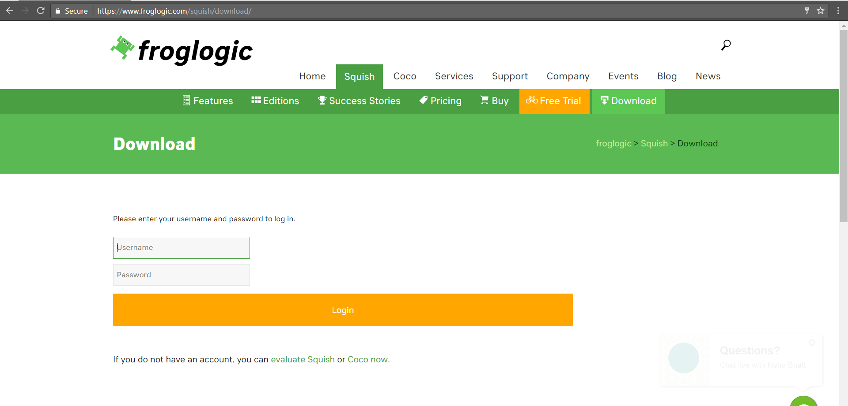The height and width of the screenshot is (406, 848).
Task: Click the Squish breadcrumb link
Action: pyautogui.click(x=654, y=144)
